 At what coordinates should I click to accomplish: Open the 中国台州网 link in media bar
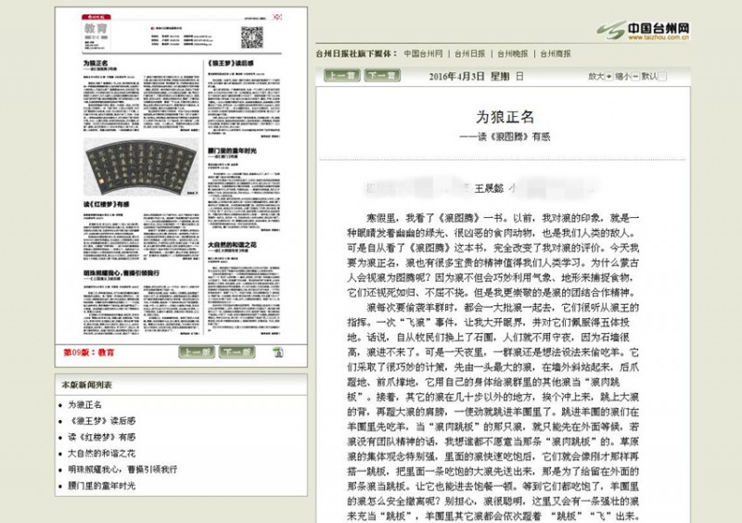tap(423, 54)
